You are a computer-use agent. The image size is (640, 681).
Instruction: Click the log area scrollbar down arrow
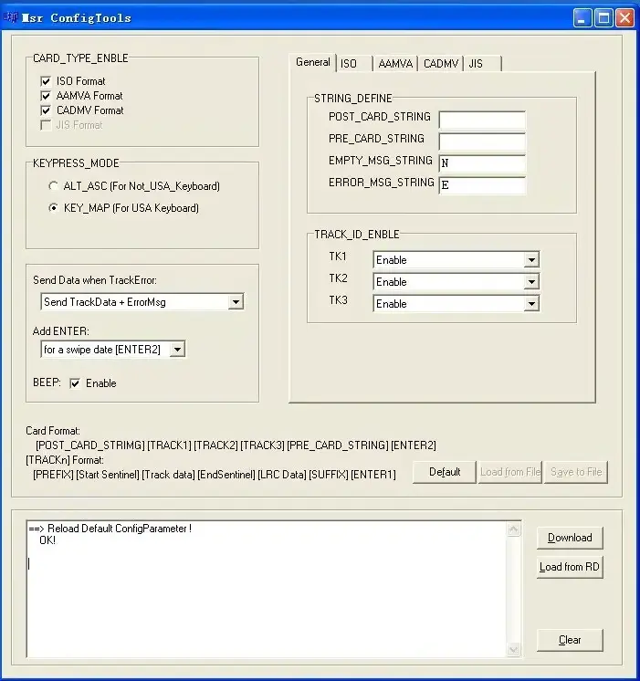[x=514, y=649]
